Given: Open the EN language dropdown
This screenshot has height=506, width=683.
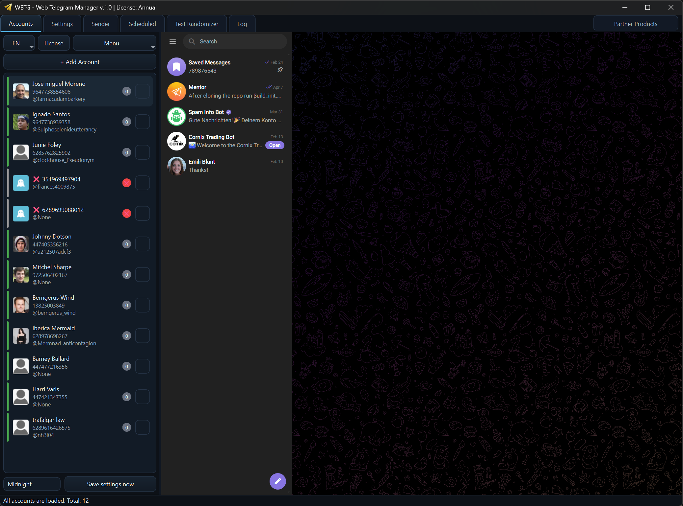Looking at the screenshot, I should pos(19,43).
